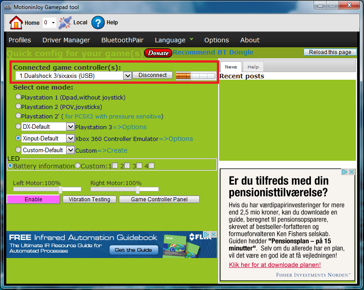Click Xbox 360 Emulator =>Options link

(x=176, y=139)
